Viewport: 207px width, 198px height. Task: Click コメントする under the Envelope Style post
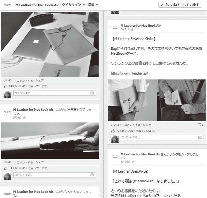[132, 125]
